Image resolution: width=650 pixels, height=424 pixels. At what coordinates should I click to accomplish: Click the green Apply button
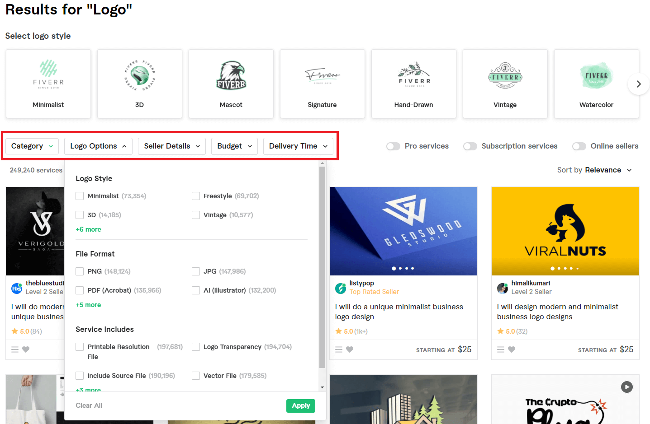tap(301, 406)
